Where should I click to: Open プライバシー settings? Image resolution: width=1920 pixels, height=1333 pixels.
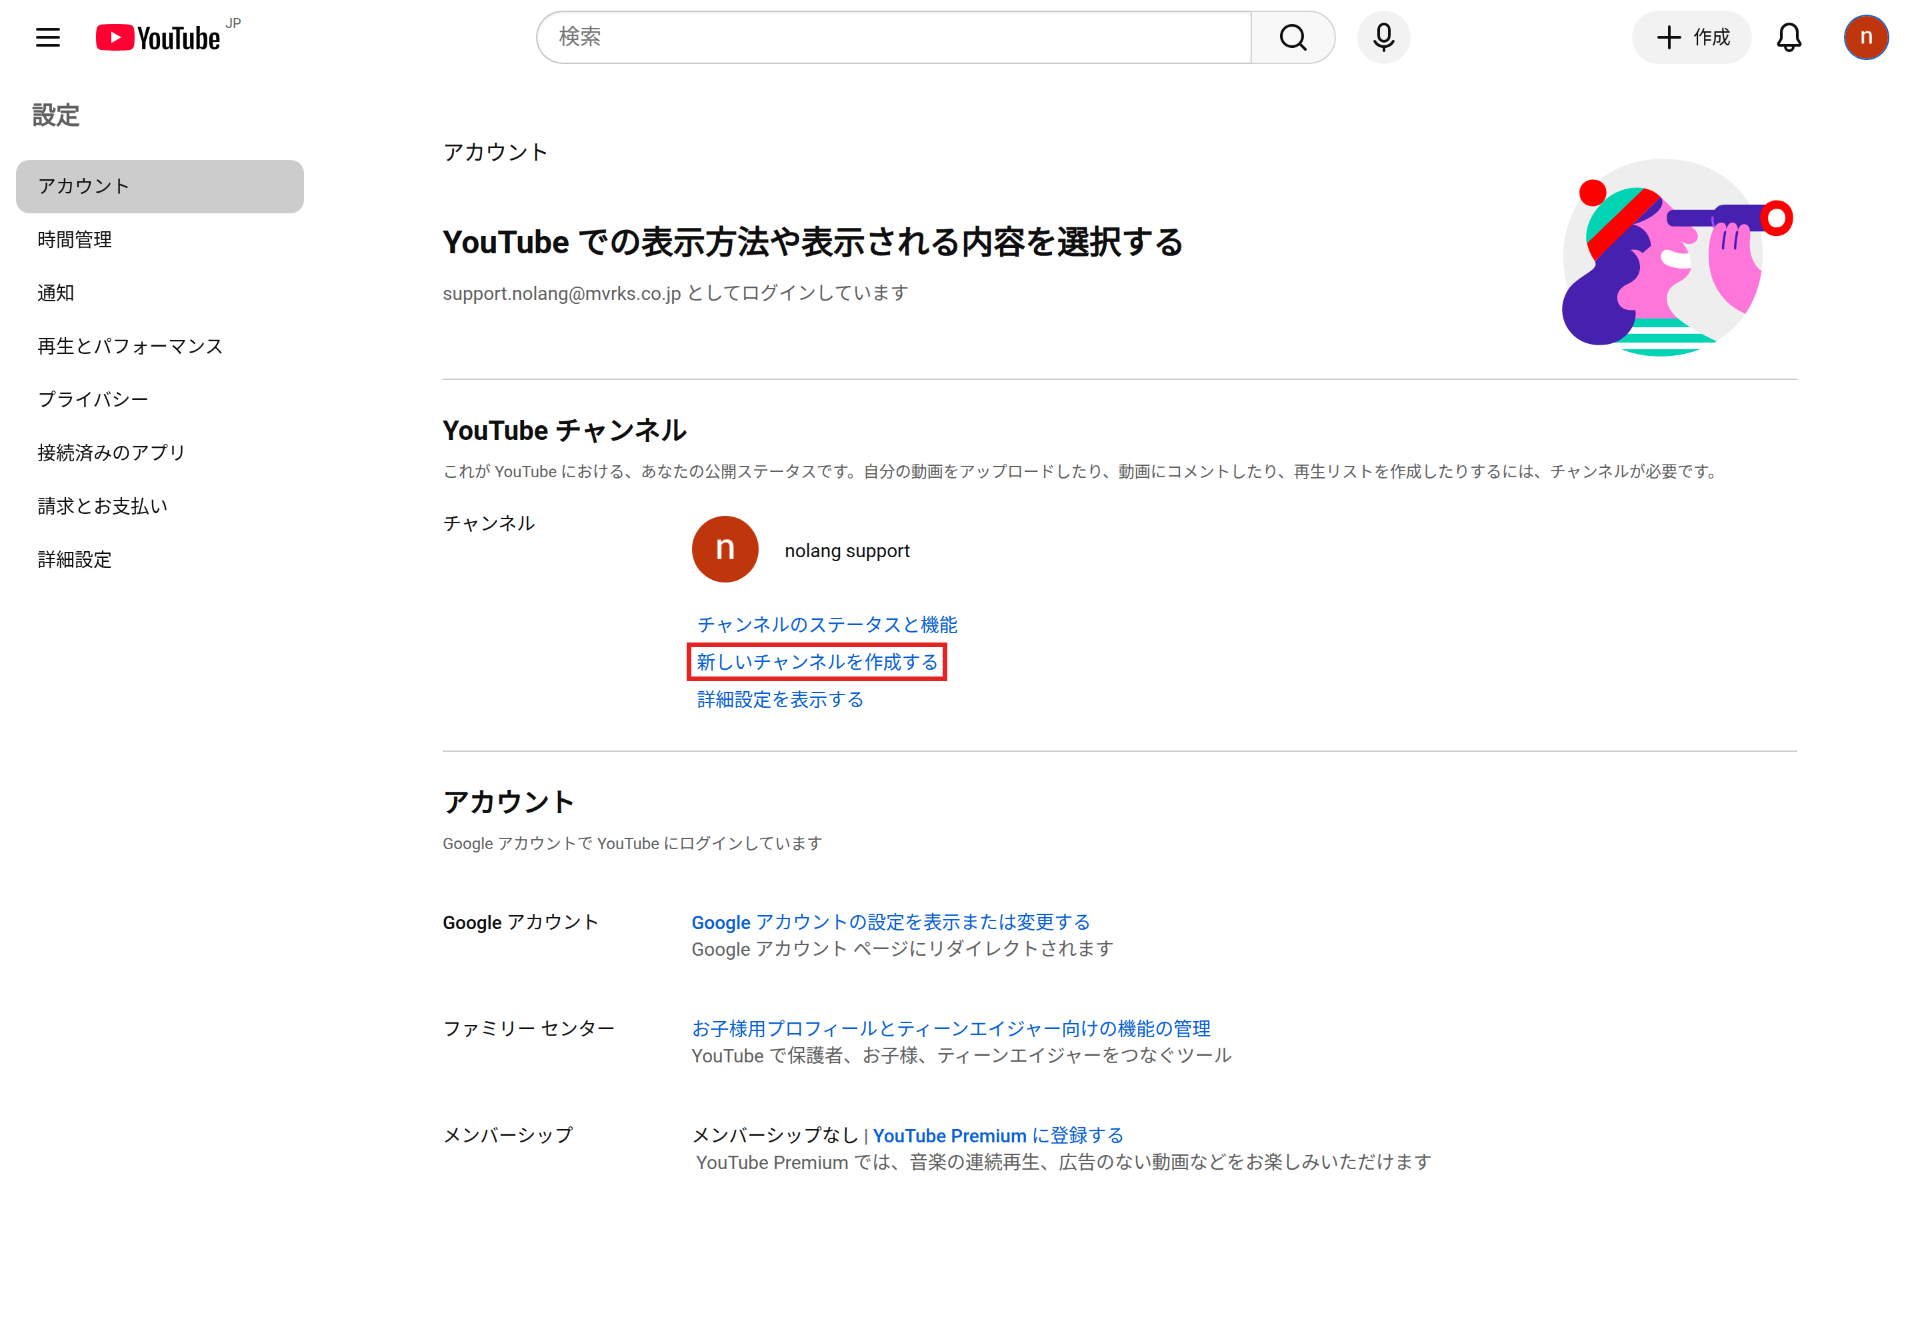coord(159,399)
